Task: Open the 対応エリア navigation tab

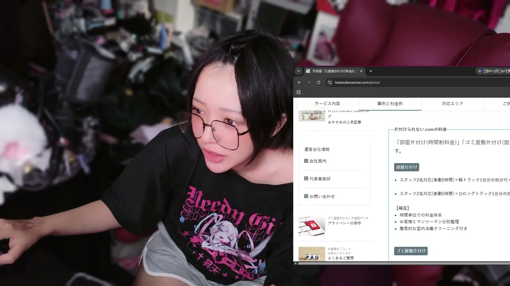Action: pos(453,104)
